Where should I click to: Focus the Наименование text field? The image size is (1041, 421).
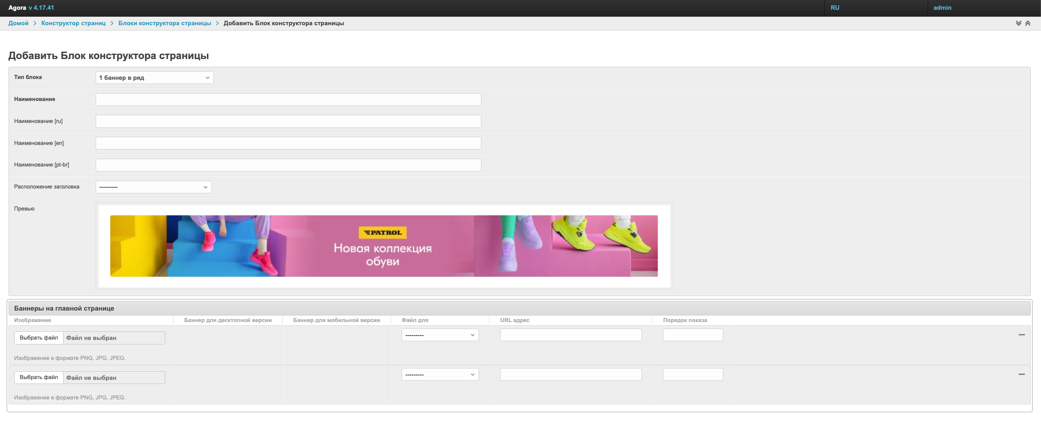tap(288, 100)
